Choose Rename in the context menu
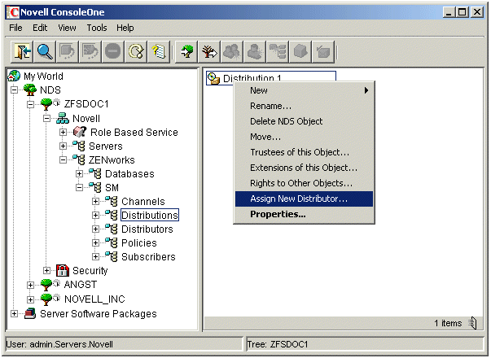Image resolution: width=491 pixels, height=358 pixels. coord(304,106)
